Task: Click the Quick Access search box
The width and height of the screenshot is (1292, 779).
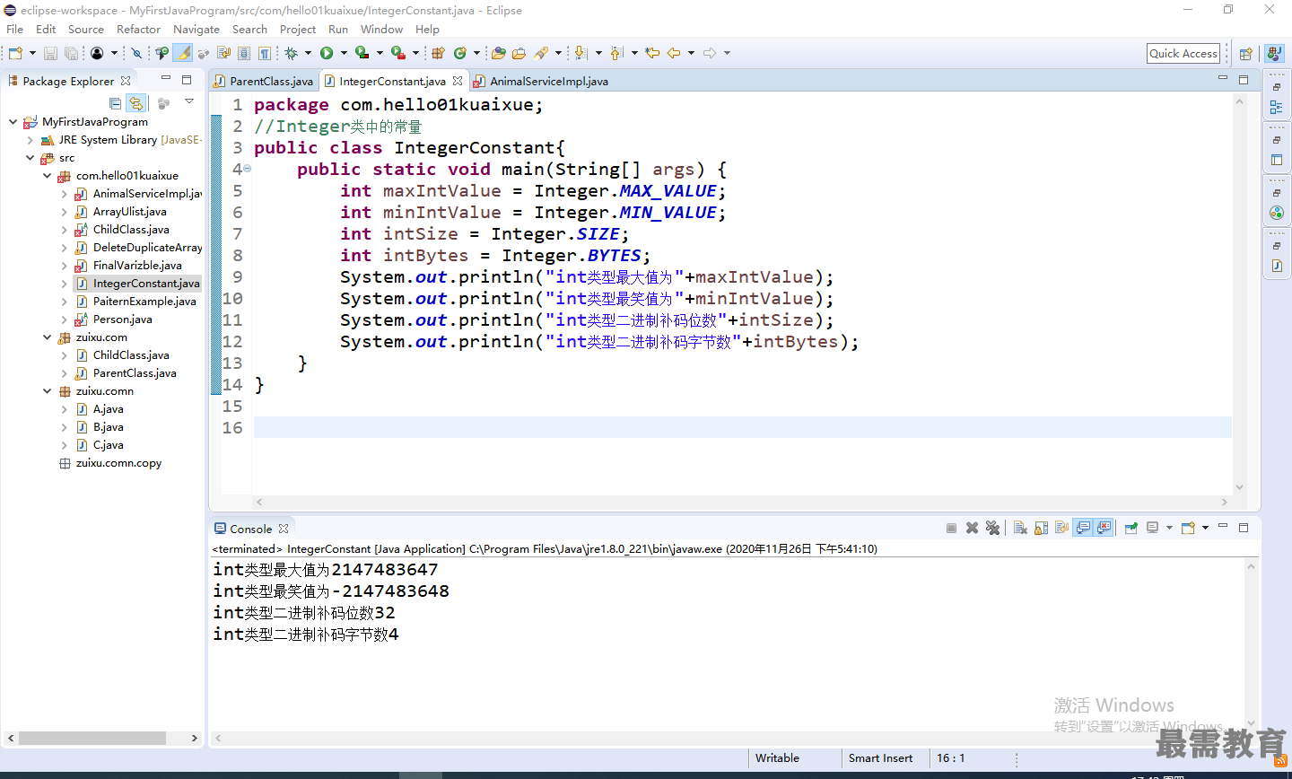Action: 1183,54
